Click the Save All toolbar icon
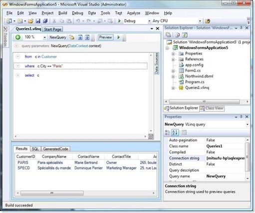 [45, 21]
